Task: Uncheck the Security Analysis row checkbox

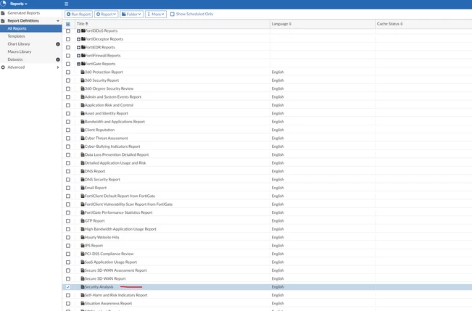Action: pyautogui.click(x=68, y=287)
